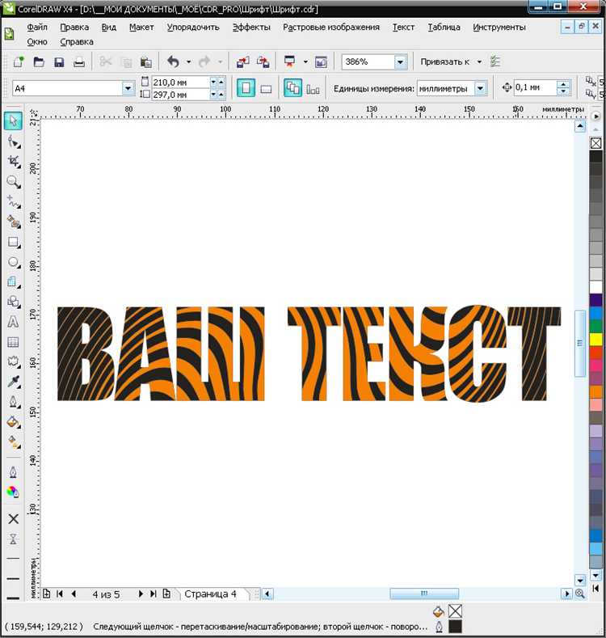Select the Zoom tool in the toolbox
Image resolution: width=606 pixels, height=638 pixels.
click(13, 182)
